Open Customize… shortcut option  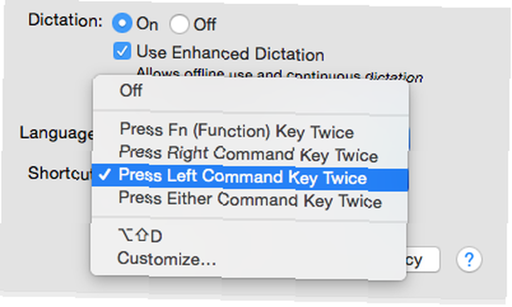click(249, 259)
